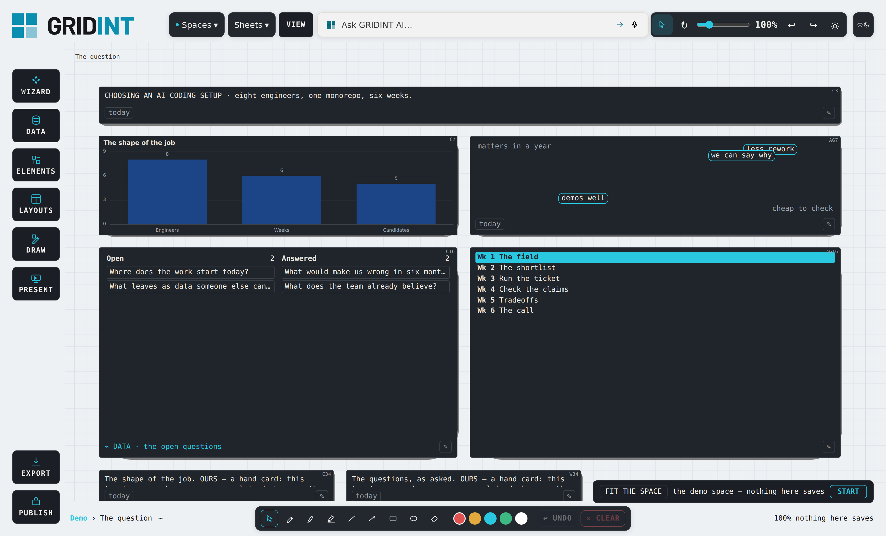Select Wk 4 Check the claims row
The image size is (886, 536).
point(655,289)
